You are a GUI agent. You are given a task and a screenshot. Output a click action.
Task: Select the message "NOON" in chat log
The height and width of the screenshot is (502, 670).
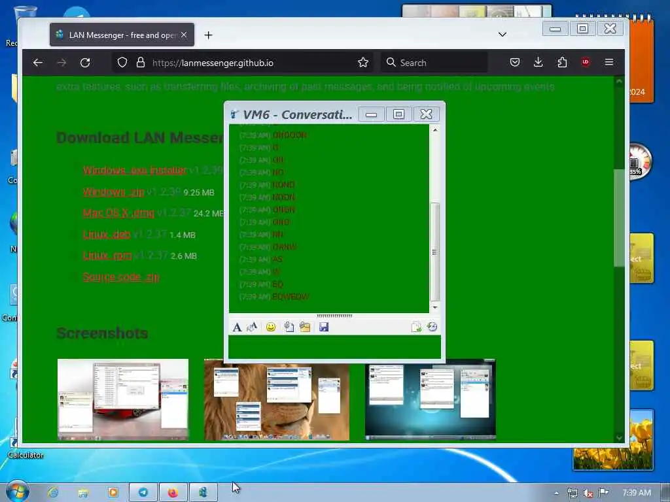284,197
